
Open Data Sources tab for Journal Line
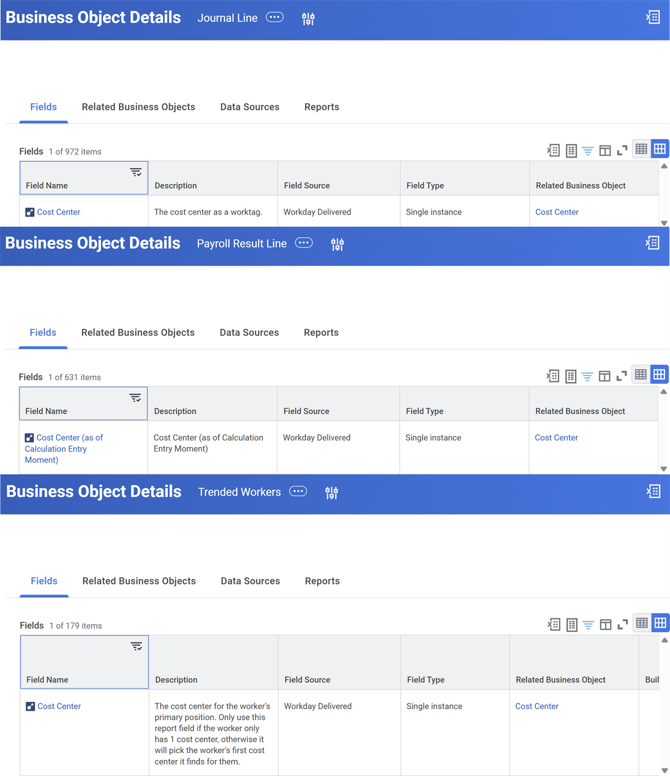250,107
